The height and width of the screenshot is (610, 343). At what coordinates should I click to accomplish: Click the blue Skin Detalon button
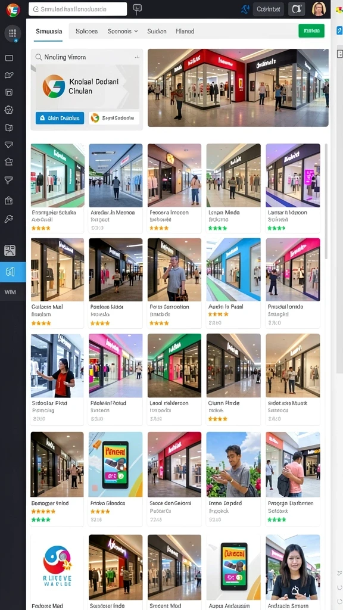(x=60, y=118)
